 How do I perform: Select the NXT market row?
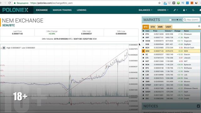click(x=171, y=61)
